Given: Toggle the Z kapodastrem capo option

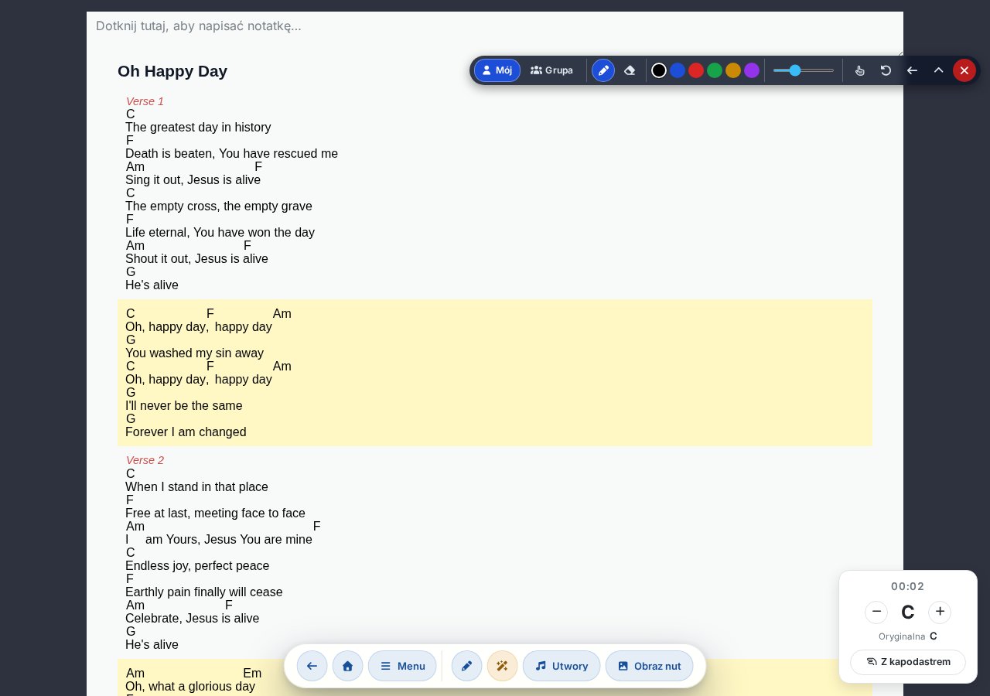Looking at the screenshot, I should point(908,662).
